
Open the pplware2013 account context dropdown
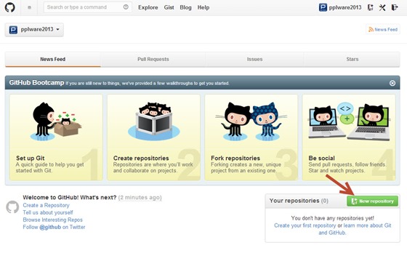(34, 30)
